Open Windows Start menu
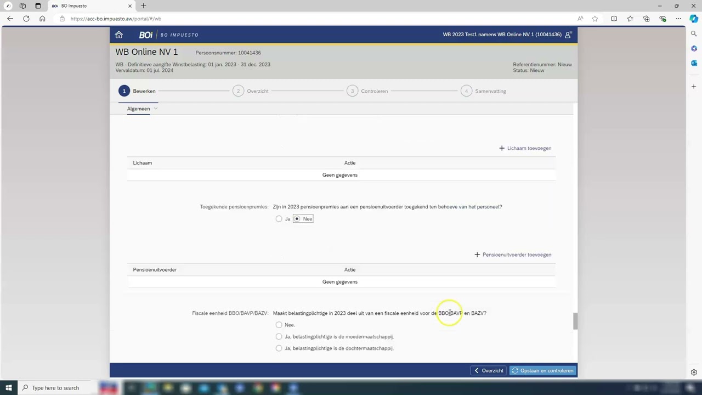Screen dimensions: 702x395 (x=8, y=388)
